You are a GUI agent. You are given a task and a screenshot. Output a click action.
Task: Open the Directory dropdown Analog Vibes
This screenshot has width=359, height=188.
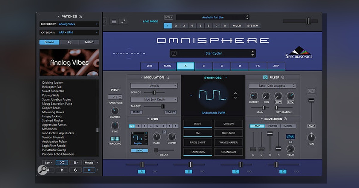(x=69, y=24)
